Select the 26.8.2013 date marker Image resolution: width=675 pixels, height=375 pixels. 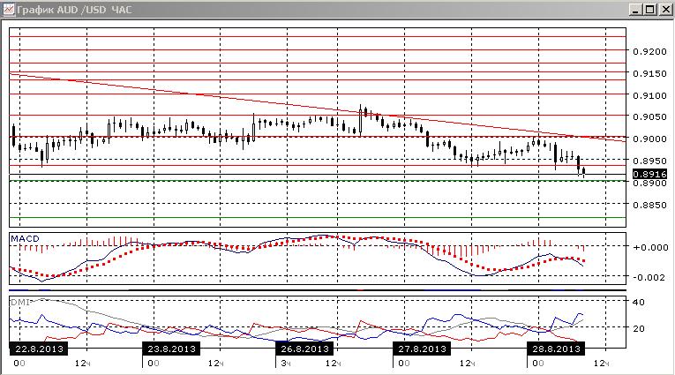(x=304, y=349)
